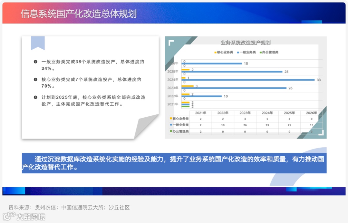Click table cell 26 under 2023年

(245, 125)
